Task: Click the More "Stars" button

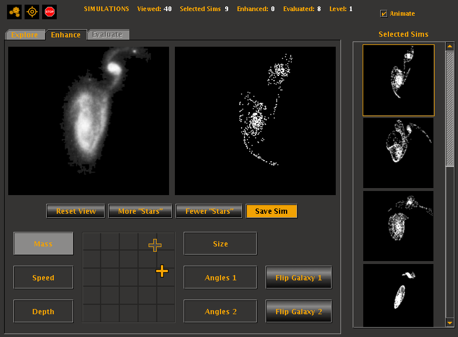Action: [x=140, y=211]
